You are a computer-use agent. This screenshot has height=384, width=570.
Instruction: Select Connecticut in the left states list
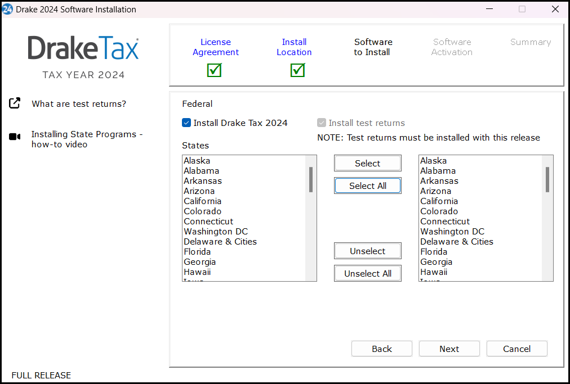[244, 222]
